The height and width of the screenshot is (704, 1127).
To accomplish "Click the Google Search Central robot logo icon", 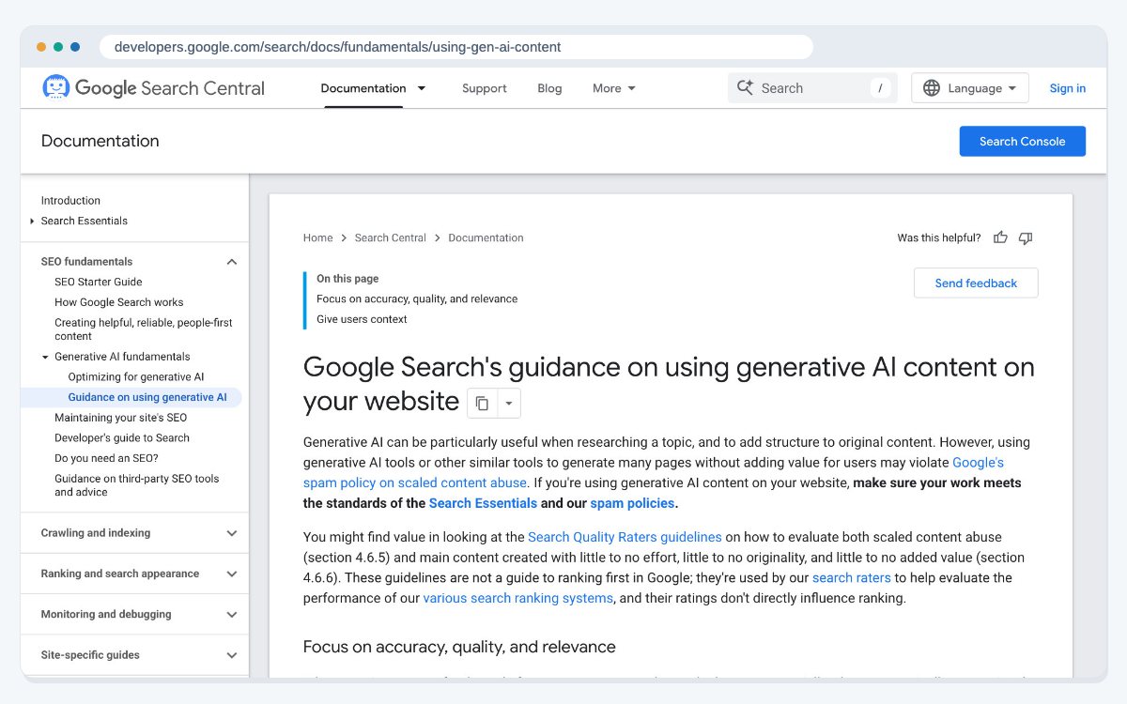I will [56, 87].
